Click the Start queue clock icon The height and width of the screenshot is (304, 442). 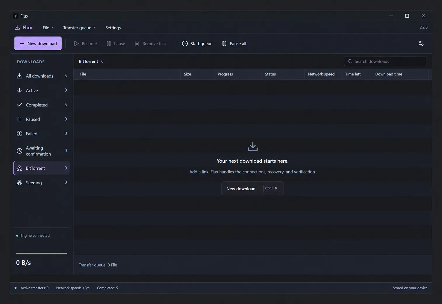pyautogui.click(x=185, y=44)
